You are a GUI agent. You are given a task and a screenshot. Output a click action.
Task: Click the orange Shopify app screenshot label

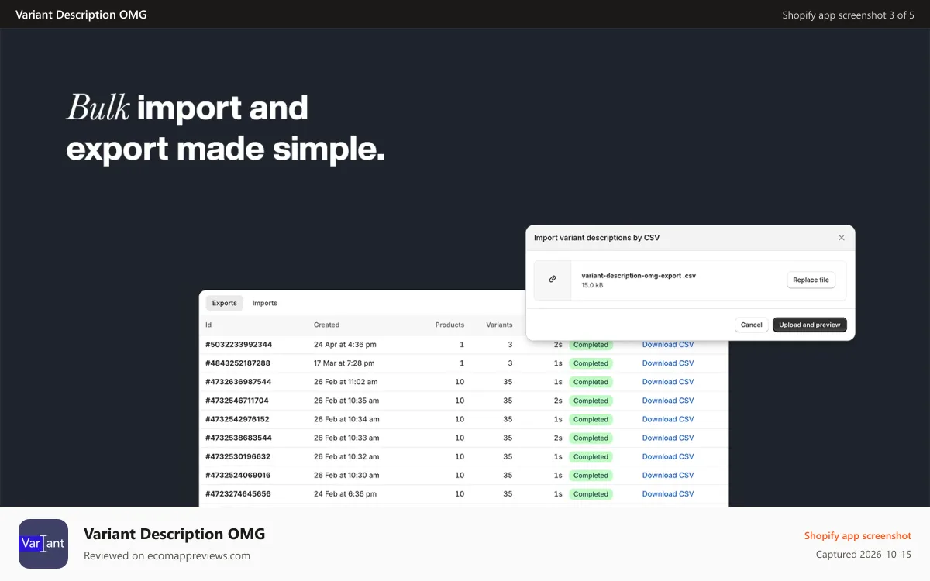(x=858, y=535)
